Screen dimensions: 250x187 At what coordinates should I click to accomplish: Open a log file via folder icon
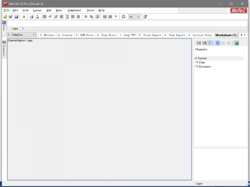(x=5, y=17)
